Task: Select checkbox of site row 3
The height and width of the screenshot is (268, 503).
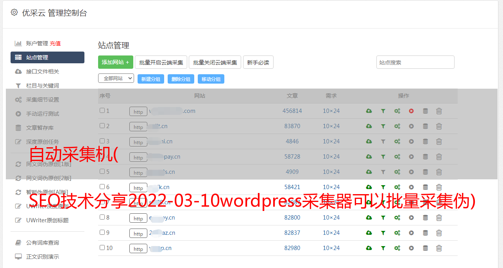Action: coord(102,141)
